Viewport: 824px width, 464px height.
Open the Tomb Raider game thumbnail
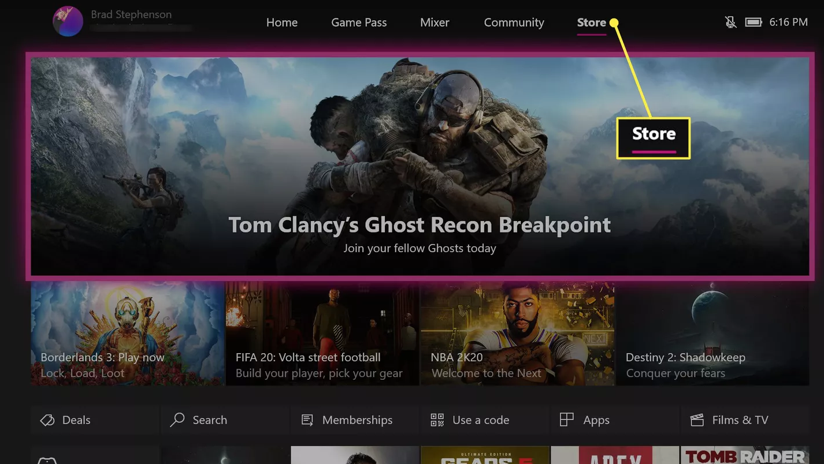pyautogui.click(x=745, y=455)
